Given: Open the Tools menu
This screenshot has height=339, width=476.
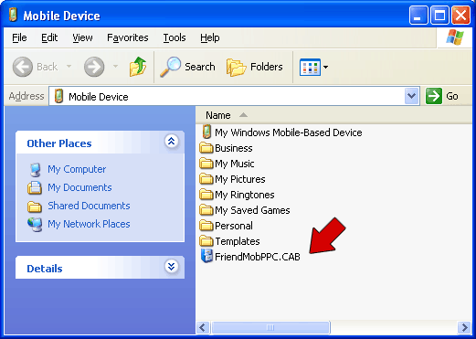Looking at the screenshot, I should pyautogui.click(x=175, y=37).
